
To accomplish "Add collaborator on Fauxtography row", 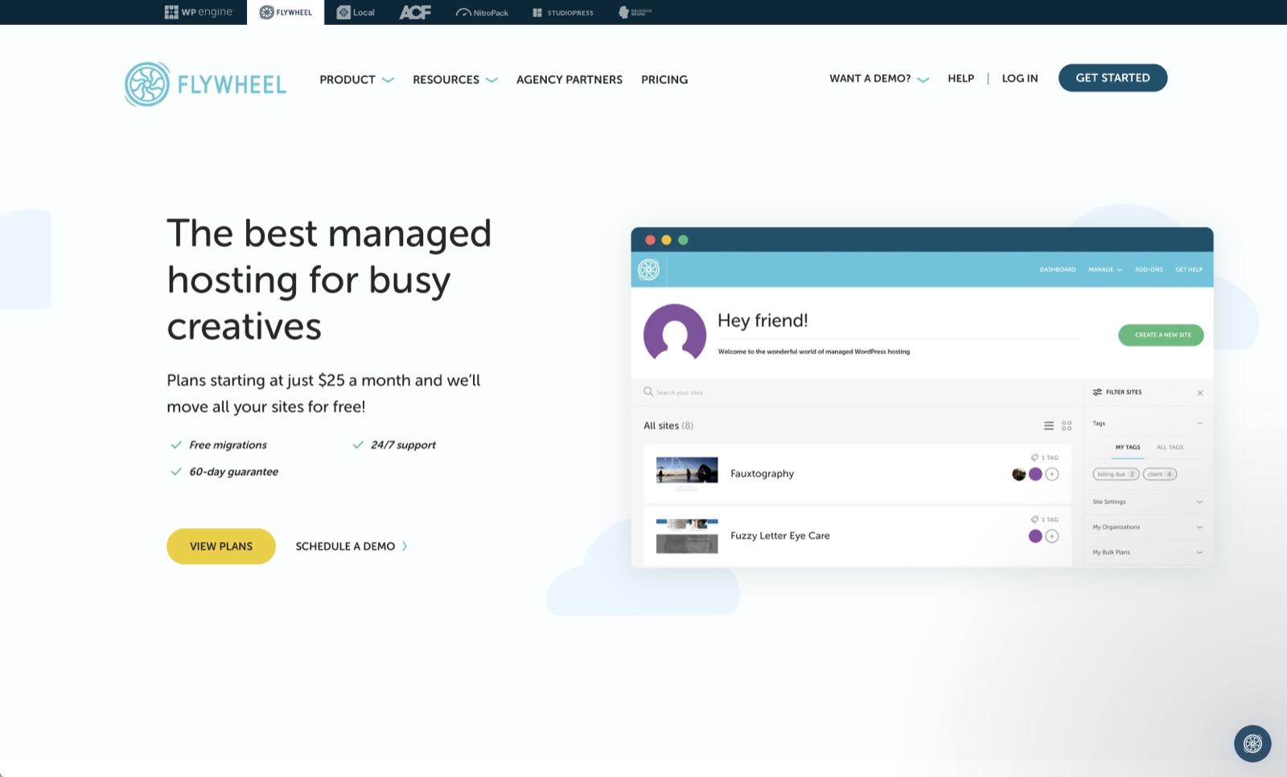I will [x=1052, y=474].
